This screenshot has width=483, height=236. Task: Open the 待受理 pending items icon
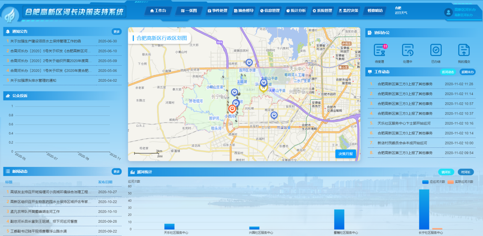[x=380, y=50]
